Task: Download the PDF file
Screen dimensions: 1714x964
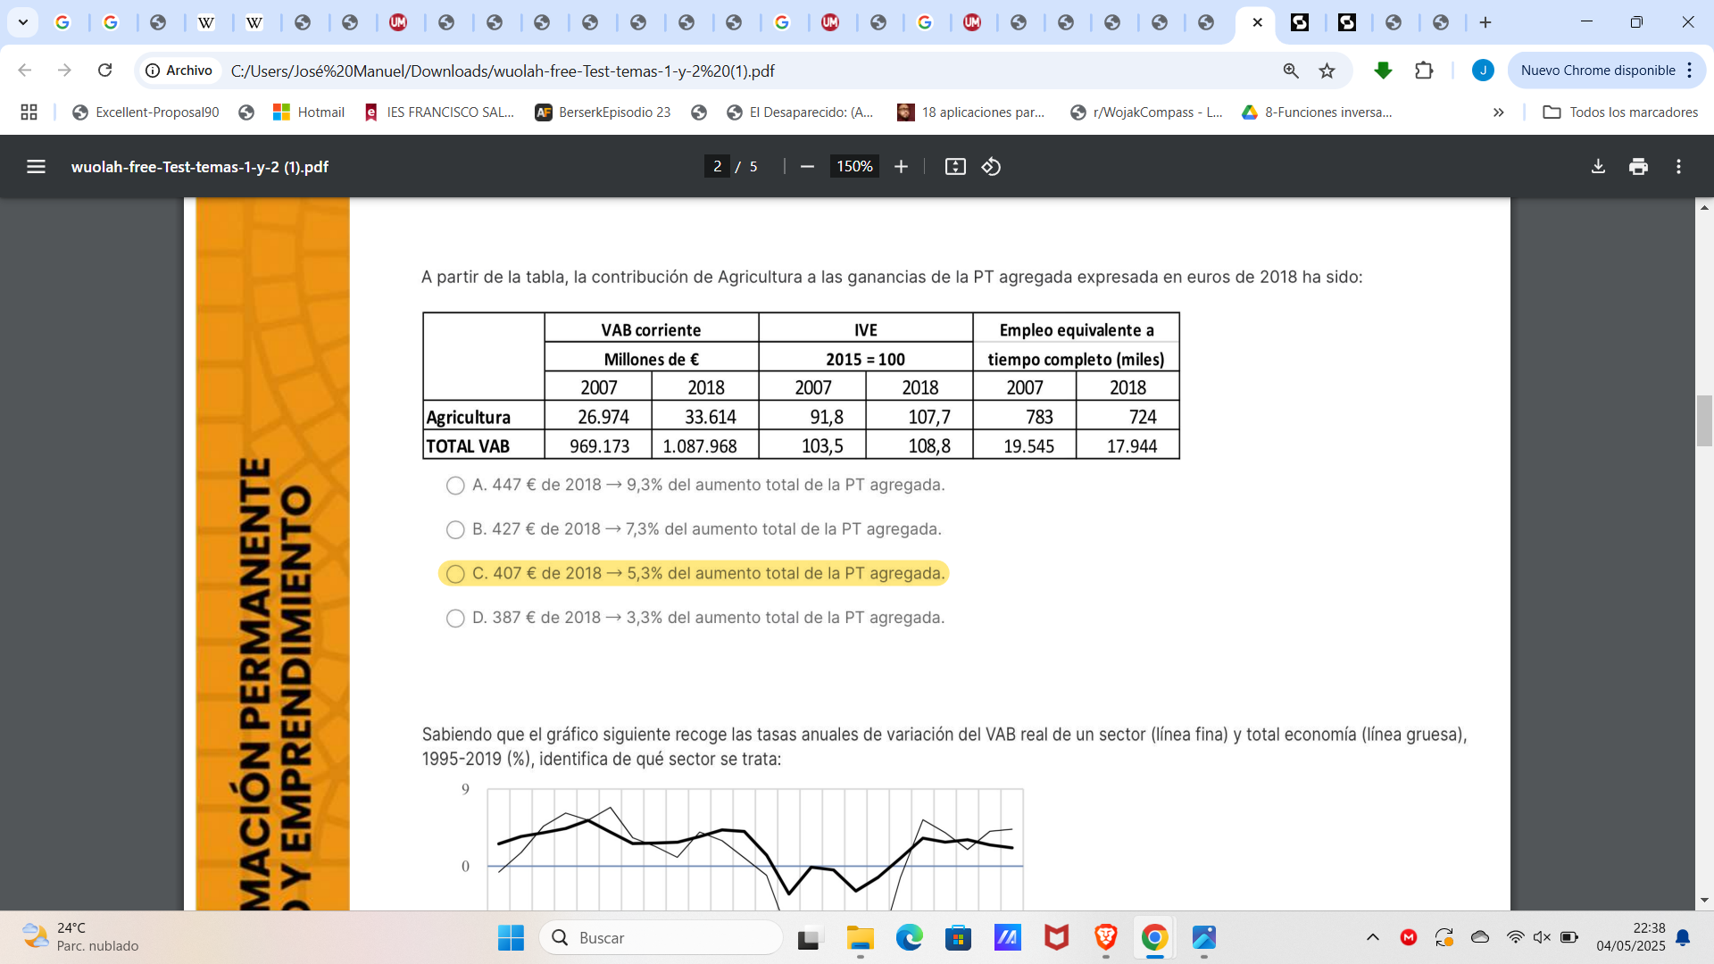Action: pos(1597,166)
